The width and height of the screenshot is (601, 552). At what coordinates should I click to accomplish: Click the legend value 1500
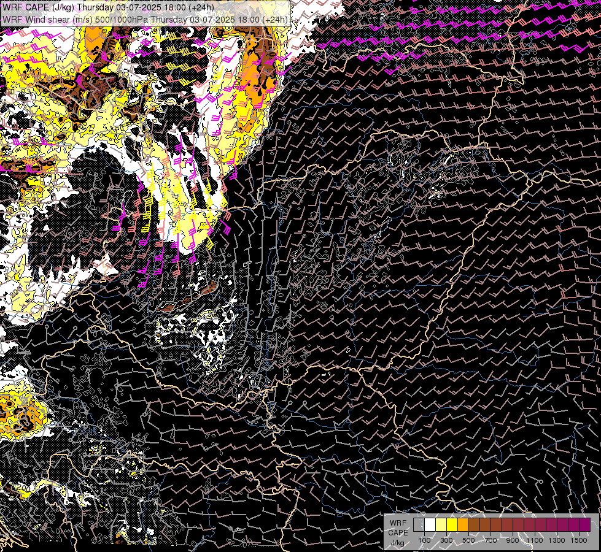(579, 540)
